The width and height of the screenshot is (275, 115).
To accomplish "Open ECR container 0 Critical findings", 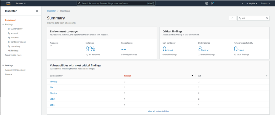I will (x=168, y=49).
